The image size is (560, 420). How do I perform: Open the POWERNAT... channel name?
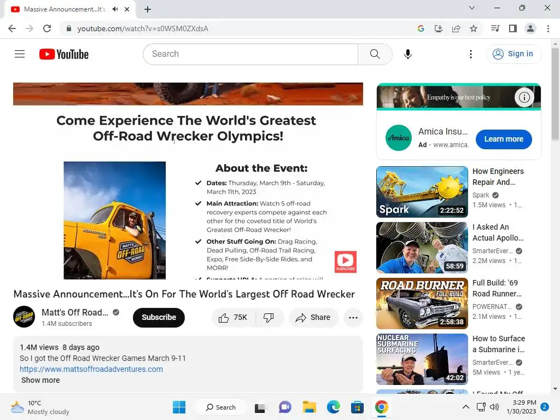click(492, 307)
